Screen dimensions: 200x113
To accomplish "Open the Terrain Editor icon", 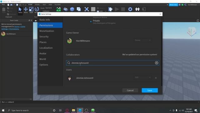I will tap(58, 9).
